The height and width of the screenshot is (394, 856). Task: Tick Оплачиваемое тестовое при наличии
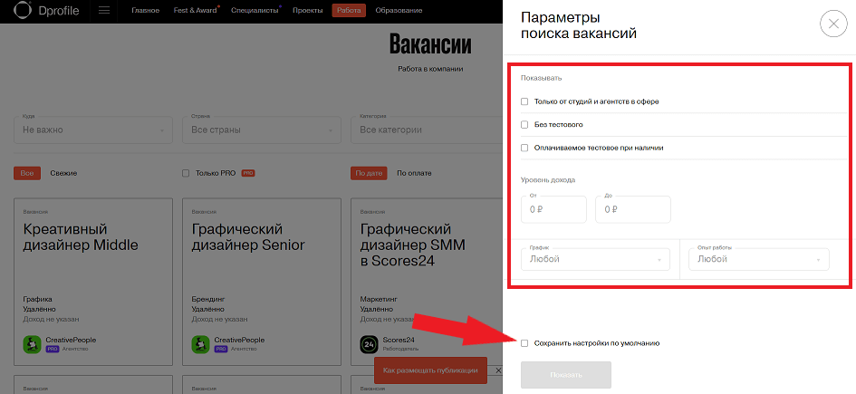coord(524,148)
